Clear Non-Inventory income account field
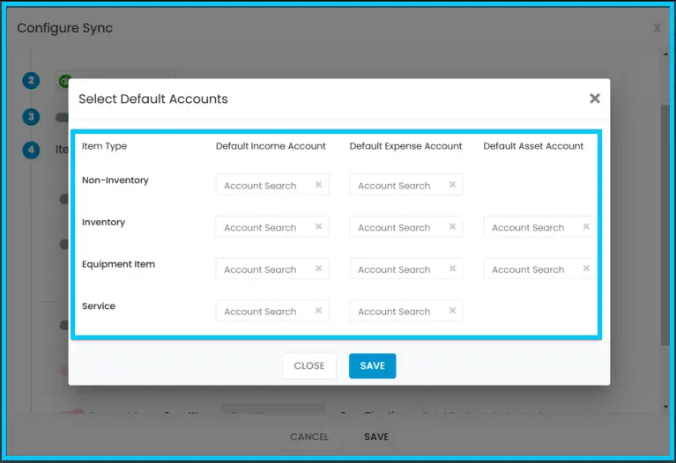676x463 pixels. [x=318, y=185]
